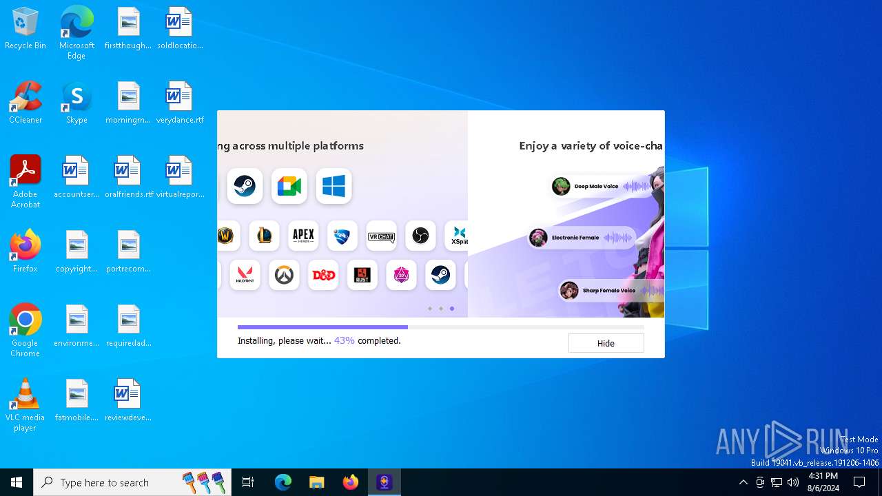Click the Google Meet platform icon
The height and width of the screenshot is (496, 882).
[x=289, y=186]
